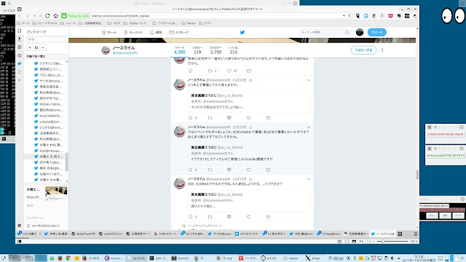Go to the browser home page icon
466x262 pixels.
[55, 16]
